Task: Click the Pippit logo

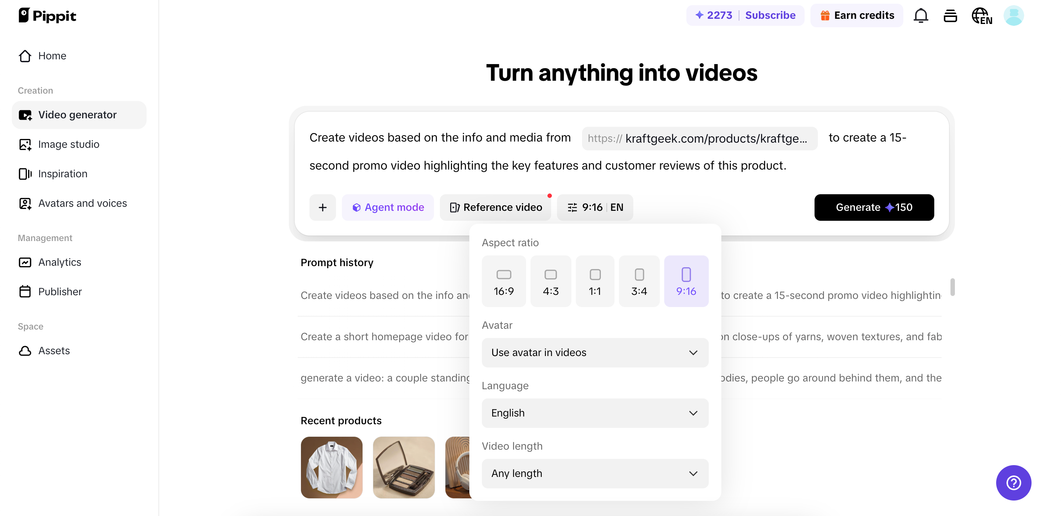Action: (48, 15)
